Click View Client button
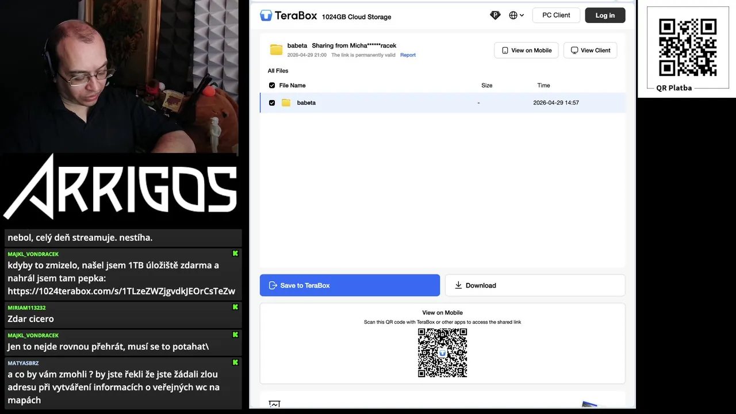This screenshot has height=414, width=736. (x=591, y=50)
